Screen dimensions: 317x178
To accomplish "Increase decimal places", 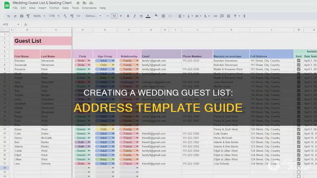I will pyautogui.click(x=72, y=16).
